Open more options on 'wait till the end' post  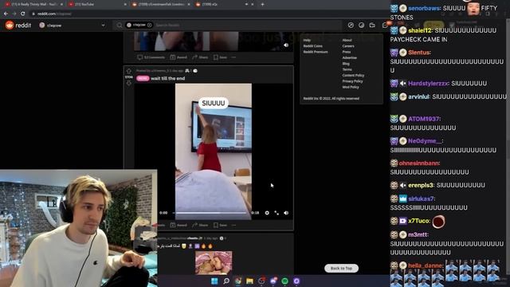click(233, 225)
